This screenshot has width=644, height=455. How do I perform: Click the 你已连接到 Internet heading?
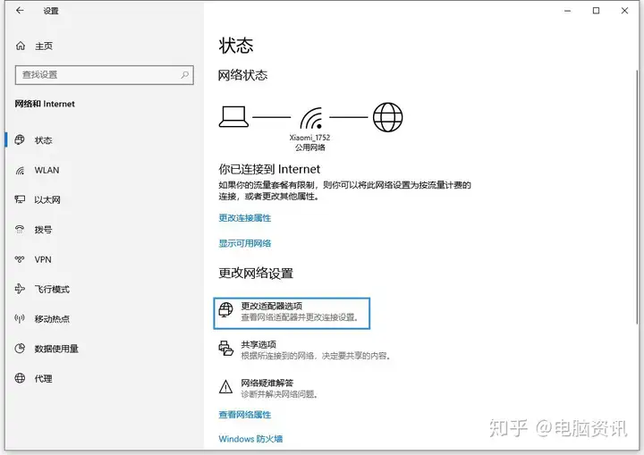click(x=269, y=169)
